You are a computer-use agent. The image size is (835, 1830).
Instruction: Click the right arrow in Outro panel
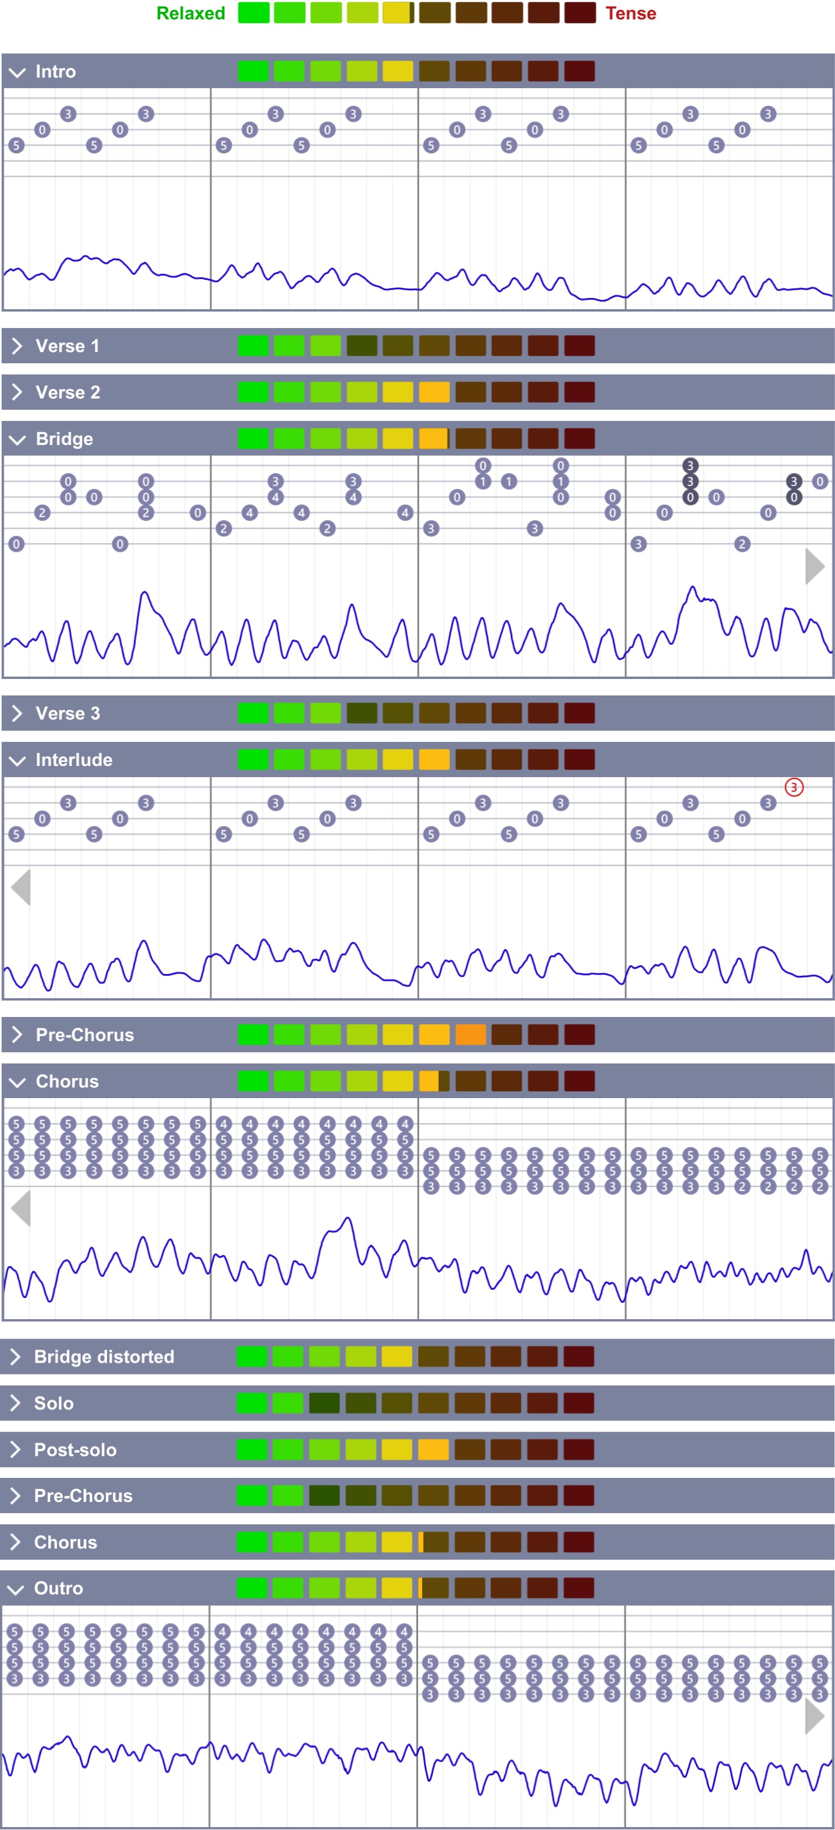(814, 1717)
